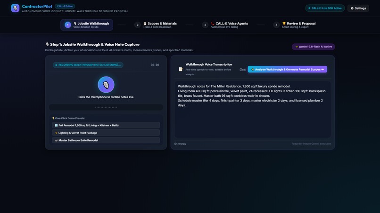Click the ContractorPilot logo icon
Viewport: 380px width, 213px height.
[x=15, y=8]
